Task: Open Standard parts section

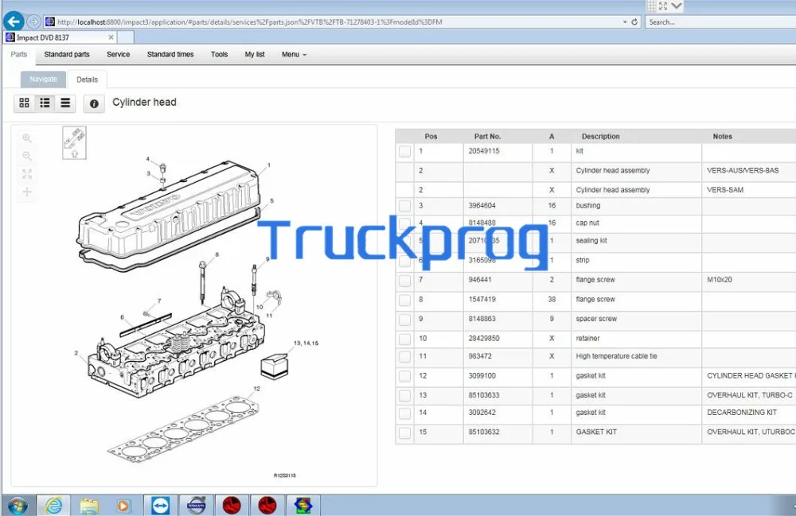Action: click(x=67, y=54)
